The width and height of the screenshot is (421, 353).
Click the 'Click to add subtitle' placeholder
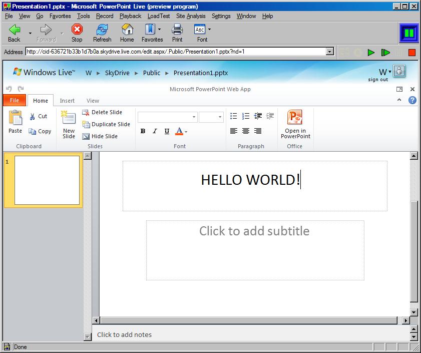pos(255,250)
